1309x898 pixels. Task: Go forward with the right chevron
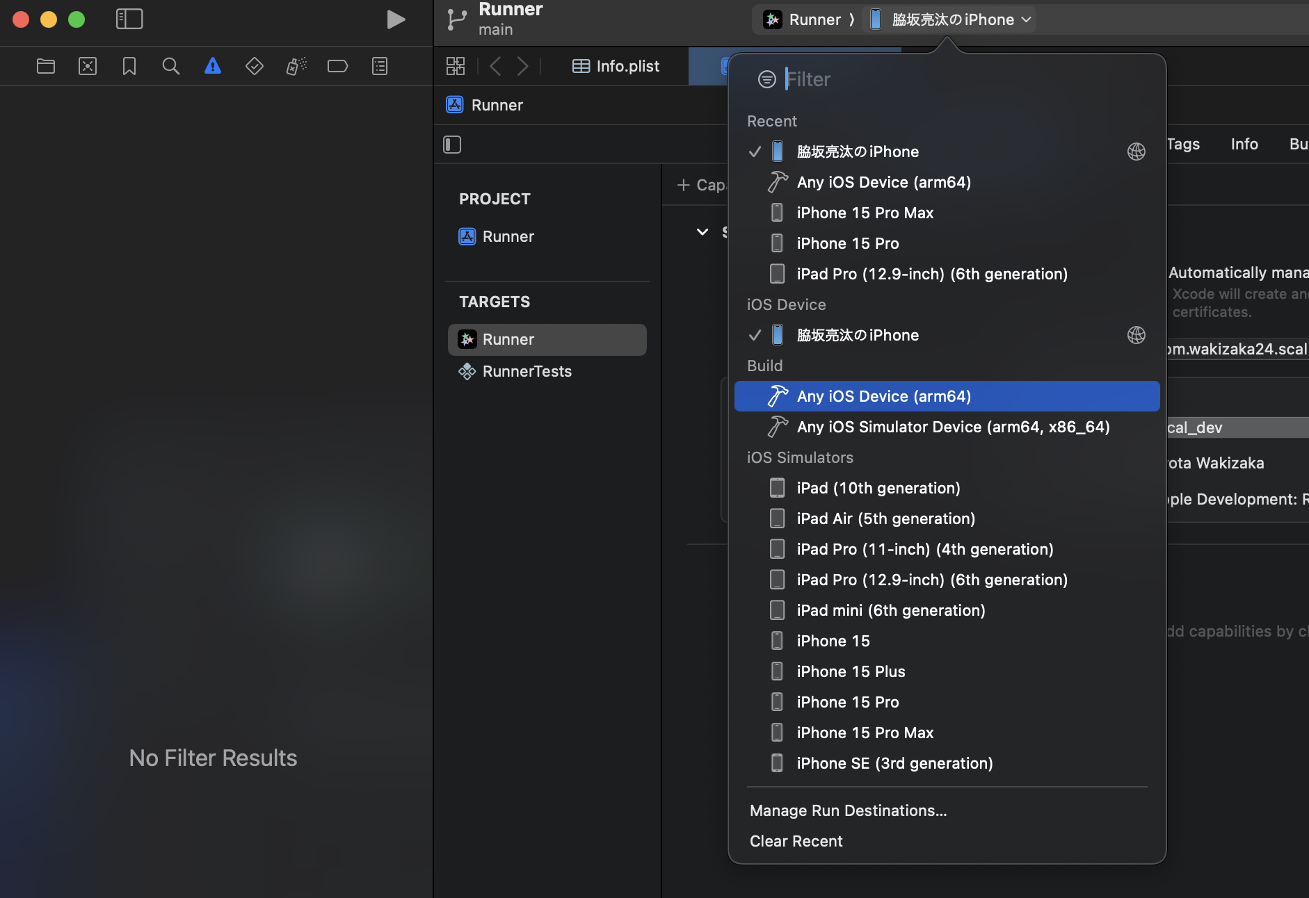pyautogui.click(x=523, y=66)
